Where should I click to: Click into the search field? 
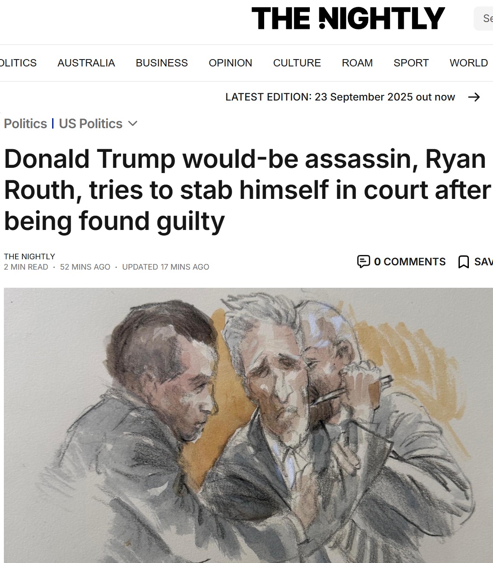click(484, 19)
